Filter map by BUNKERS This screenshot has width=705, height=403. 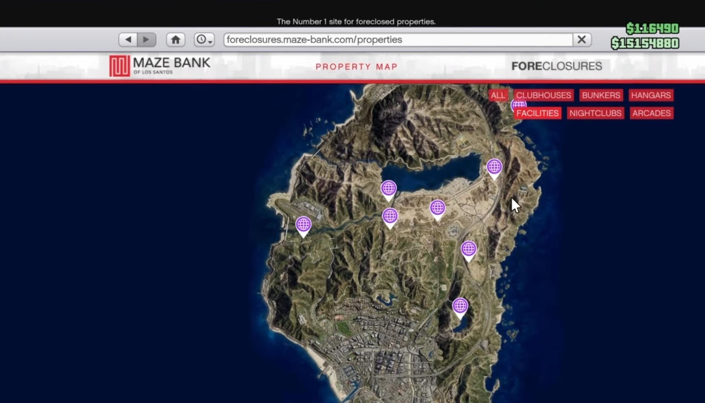coord(601,95)
